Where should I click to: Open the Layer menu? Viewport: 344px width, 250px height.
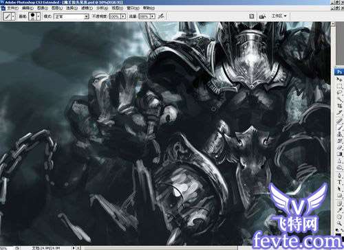coord(57,8)
